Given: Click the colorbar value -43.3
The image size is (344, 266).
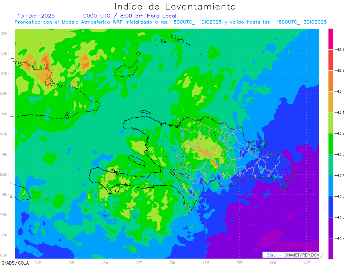Looking at the screenshot, I should click(x=339, y=154).
